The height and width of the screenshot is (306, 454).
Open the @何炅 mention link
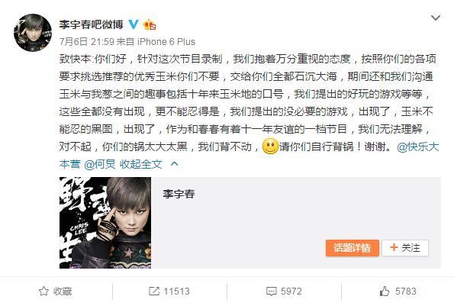tap(100, 164)
